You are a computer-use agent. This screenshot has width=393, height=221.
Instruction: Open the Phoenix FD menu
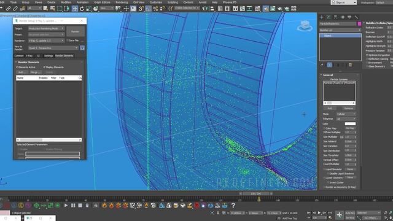(229, 2)
